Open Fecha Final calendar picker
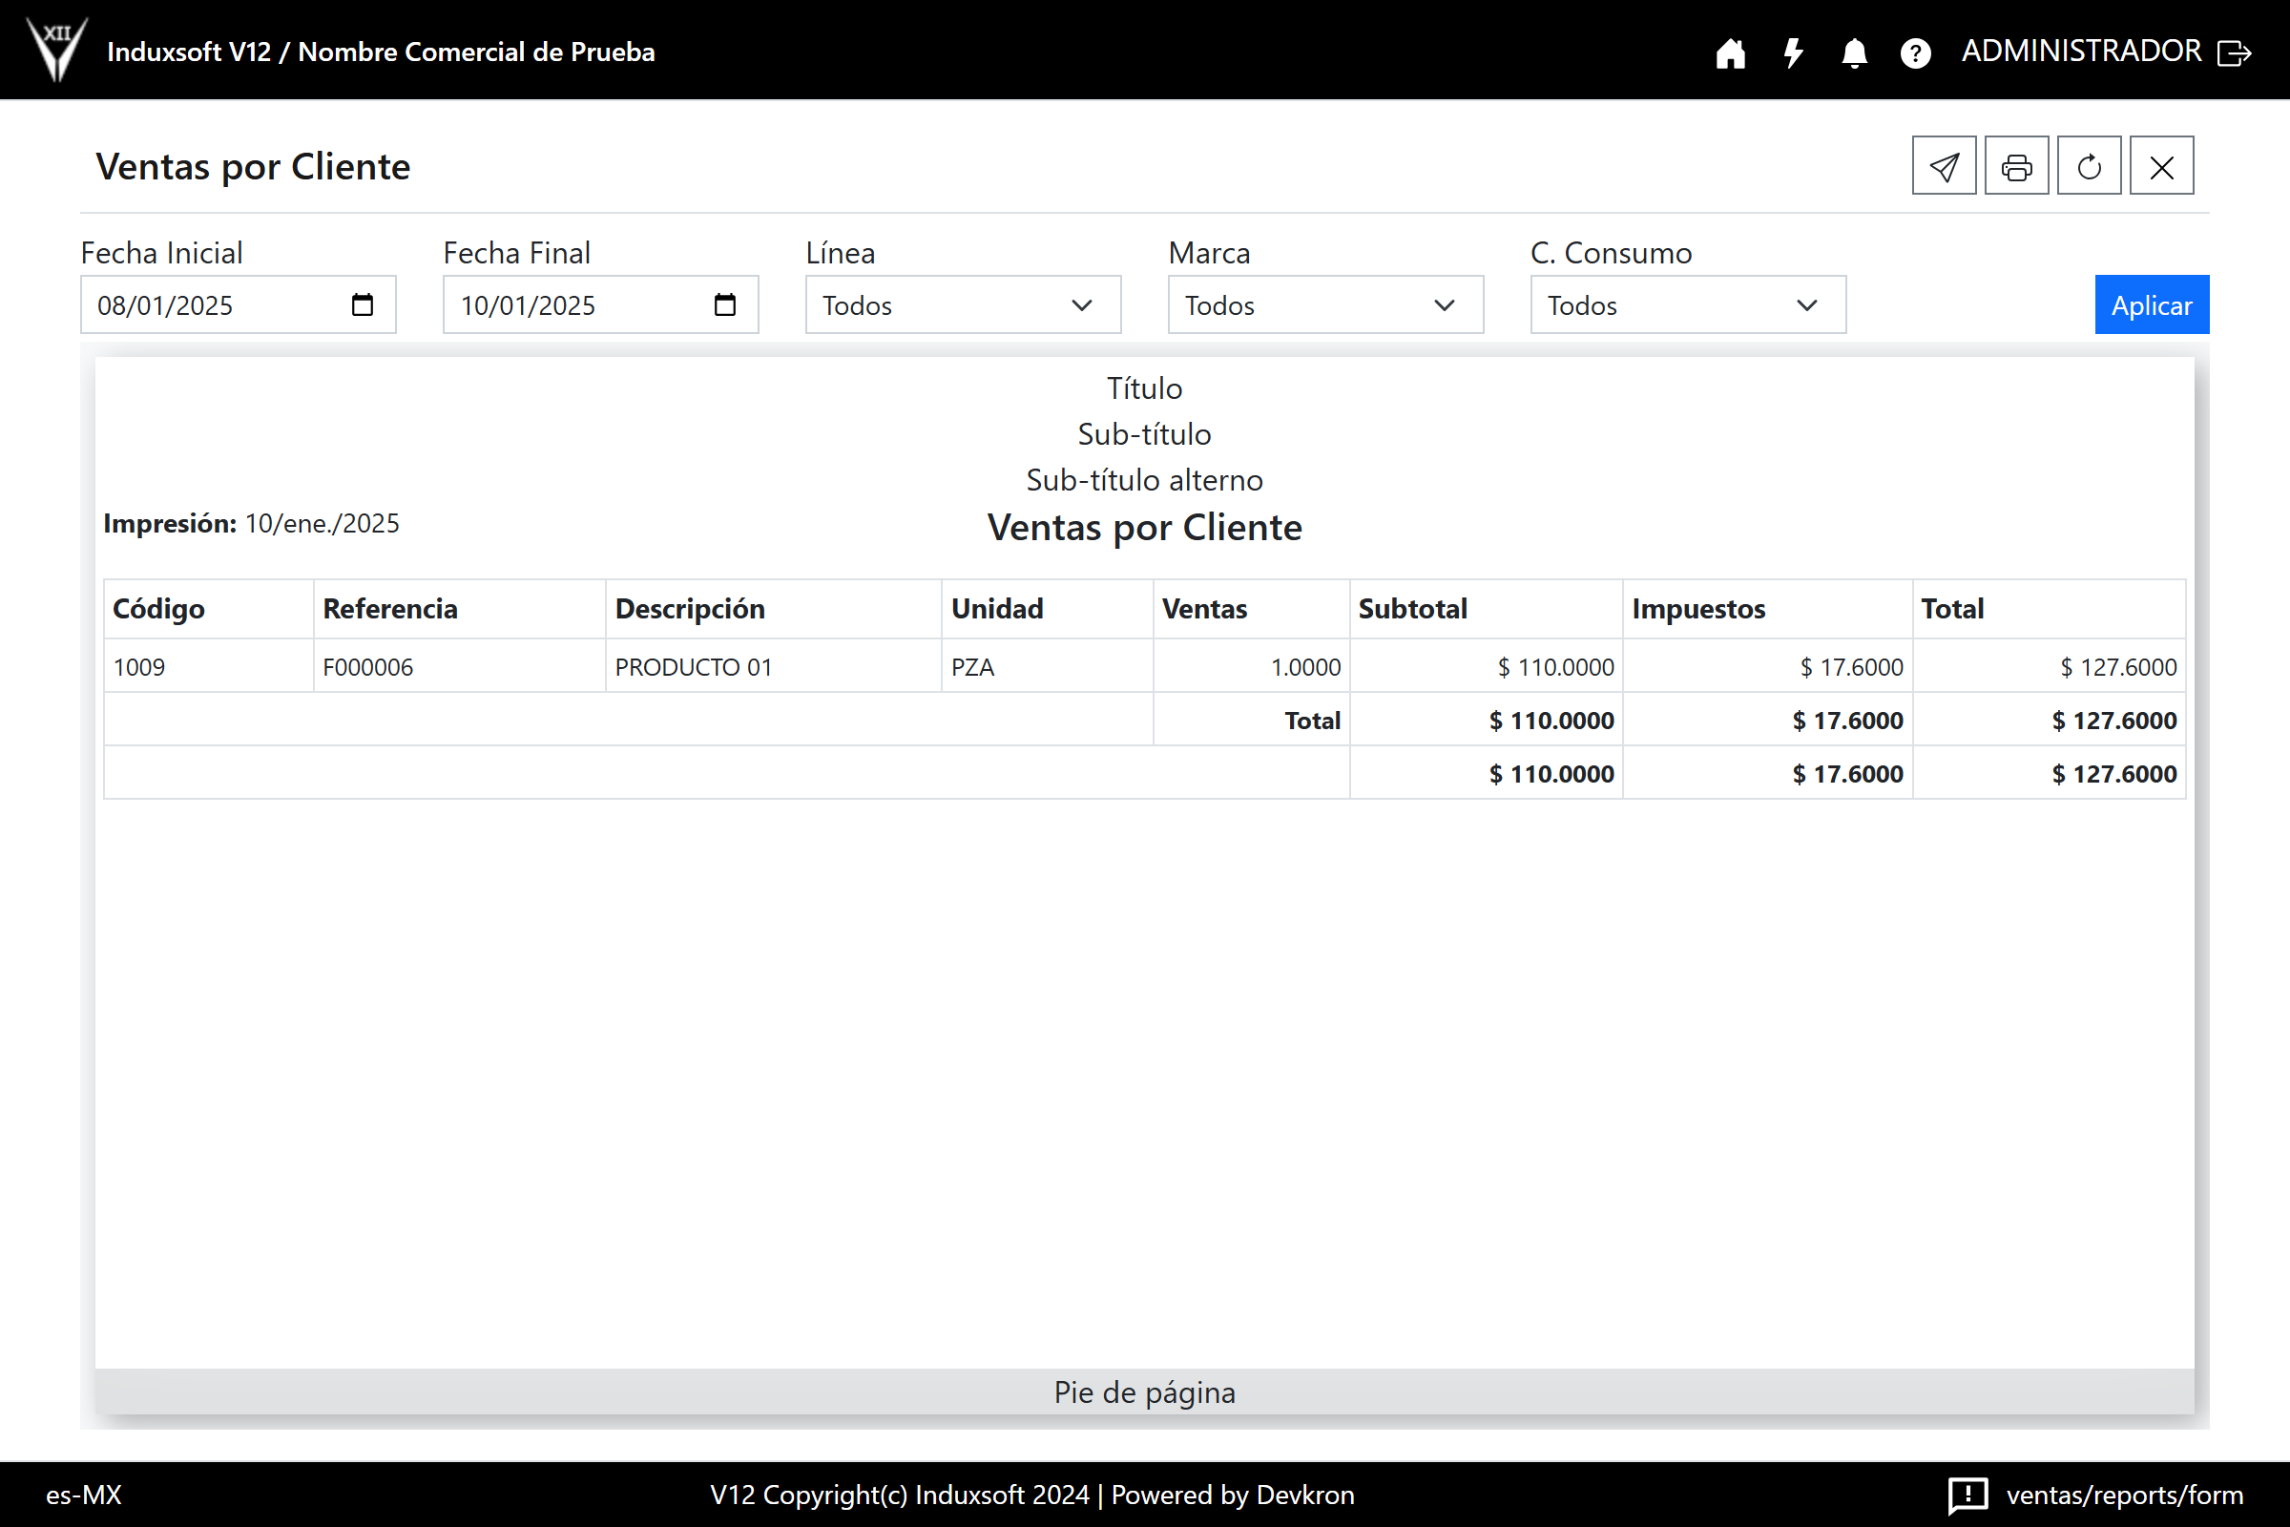Viewport: 2290px width, 1527px height. click(x=724, y=304)
